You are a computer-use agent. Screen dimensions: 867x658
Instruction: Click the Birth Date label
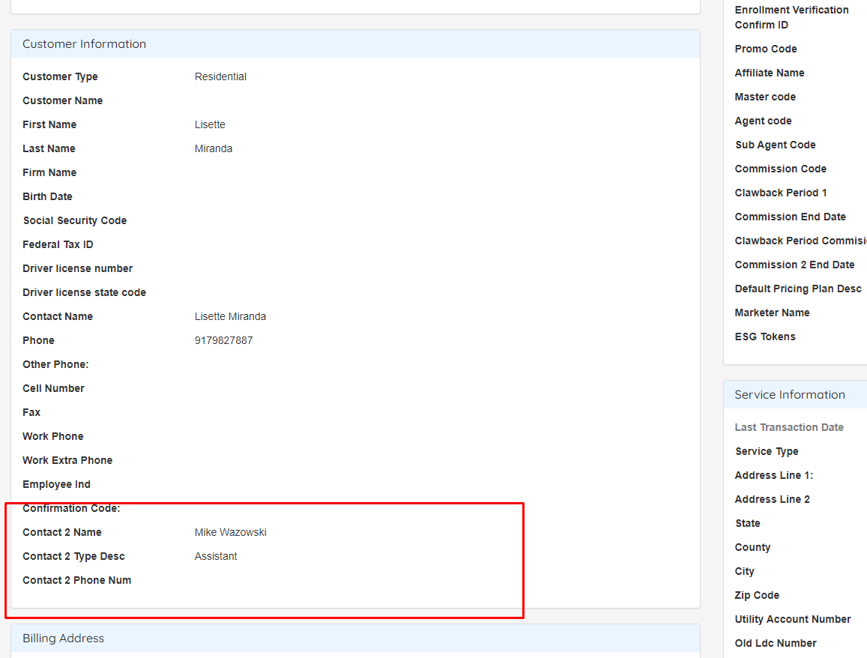pos(47,197)
